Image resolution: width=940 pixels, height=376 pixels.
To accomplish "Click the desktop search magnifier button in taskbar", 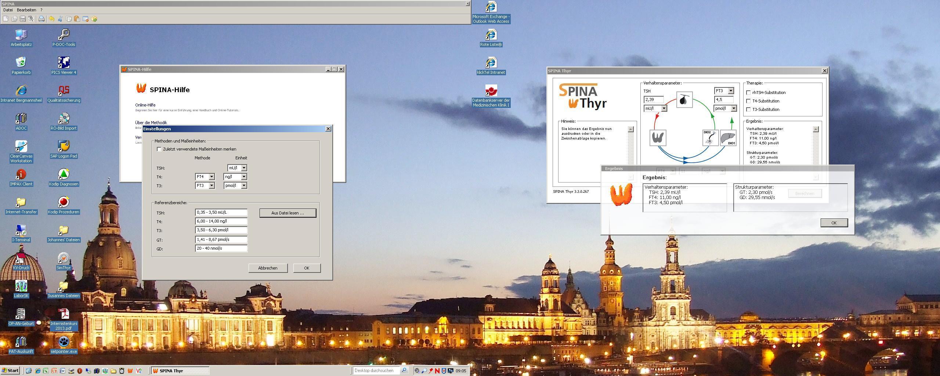I will tap(404, 370).
